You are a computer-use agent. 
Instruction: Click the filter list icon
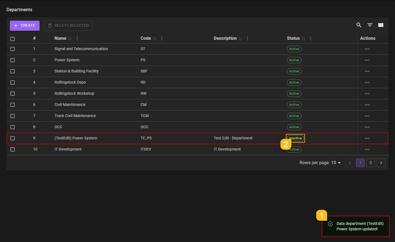[370, 25]
